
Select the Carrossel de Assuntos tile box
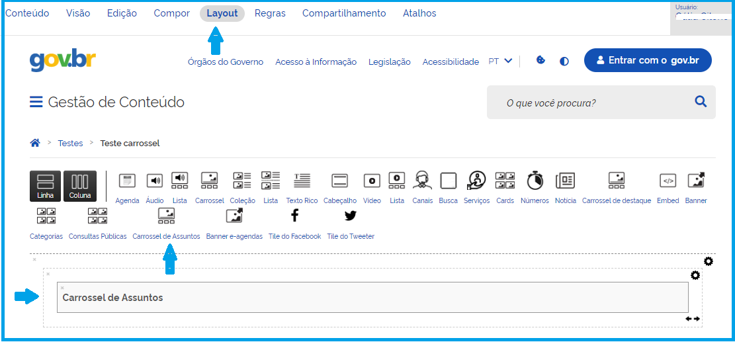(x=372, y=298)
